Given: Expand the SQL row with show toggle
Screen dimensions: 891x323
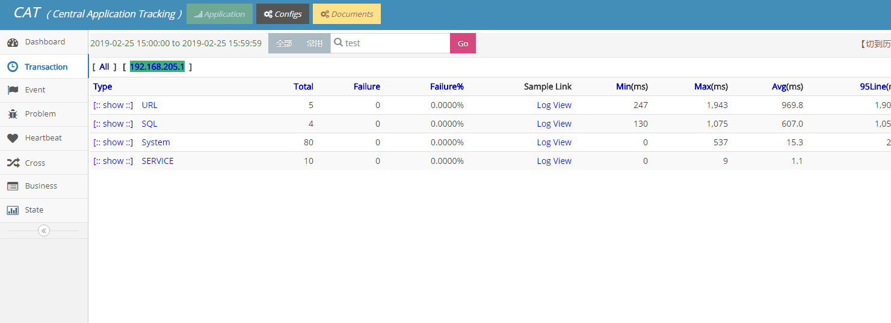Looking at the screenshot, I should (113, 124).
